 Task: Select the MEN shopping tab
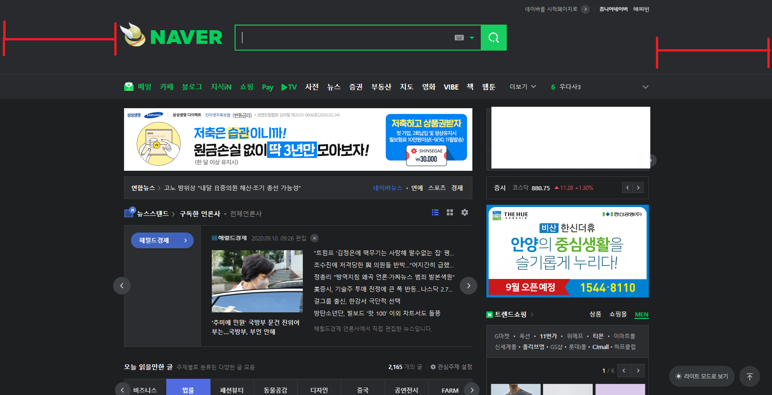coord(641,314)
